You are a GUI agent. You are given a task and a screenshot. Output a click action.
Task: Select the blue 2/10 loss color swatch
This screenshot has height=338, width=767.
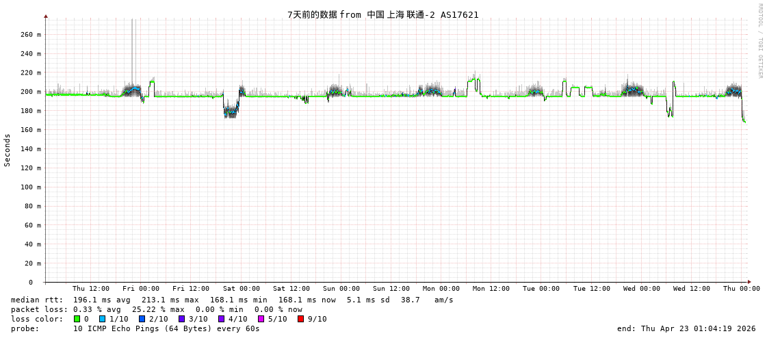coord(142,319)
